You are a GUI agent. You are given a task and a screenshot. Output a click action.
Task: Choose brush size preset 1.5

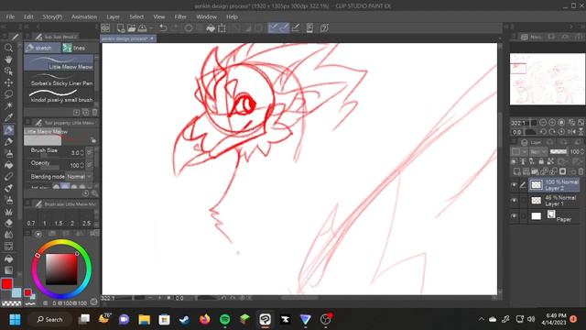tap(59, 223)
